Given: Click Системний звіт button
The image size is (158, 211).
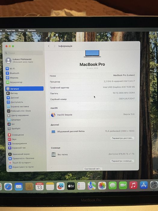Looking at the screenshot, I should 93,169.
